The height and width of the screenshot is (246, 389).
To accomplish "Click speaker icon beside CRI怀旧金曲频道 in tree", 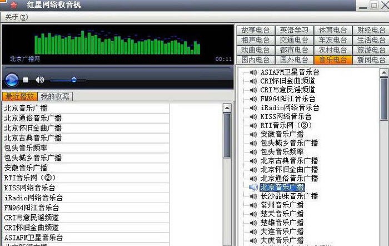I will [253, 81].
